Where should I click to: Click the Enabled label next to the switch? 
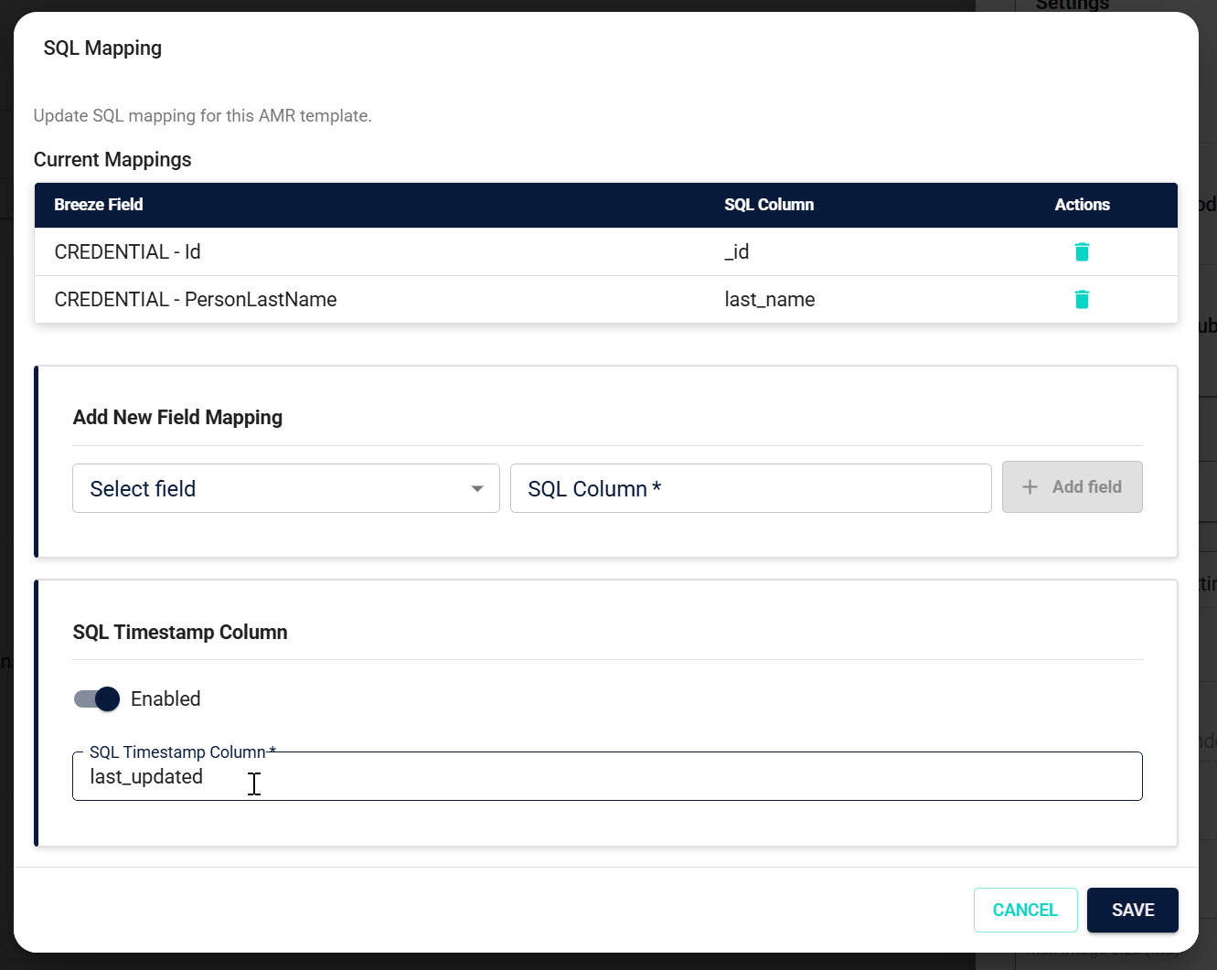165,698
